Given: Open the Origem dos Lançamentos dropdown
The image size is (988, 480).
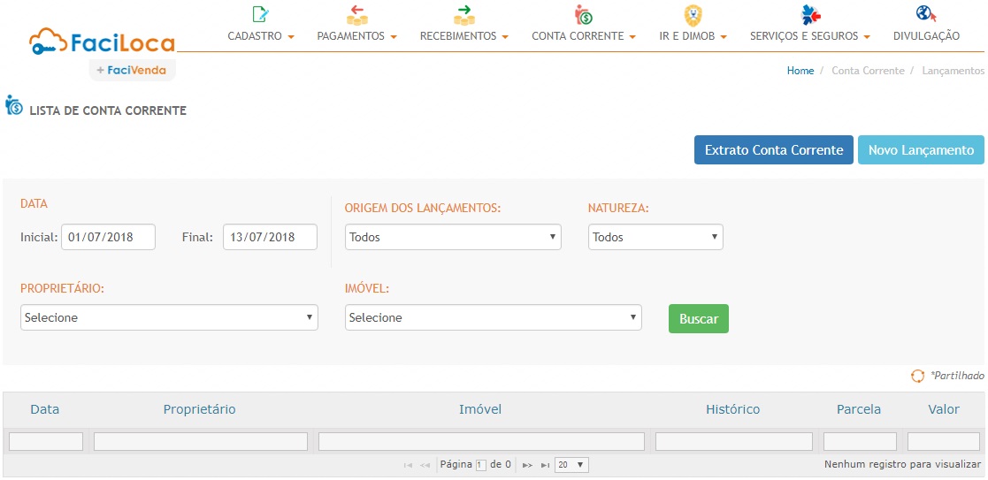Looking at the screenshot, I should point(453,237).
